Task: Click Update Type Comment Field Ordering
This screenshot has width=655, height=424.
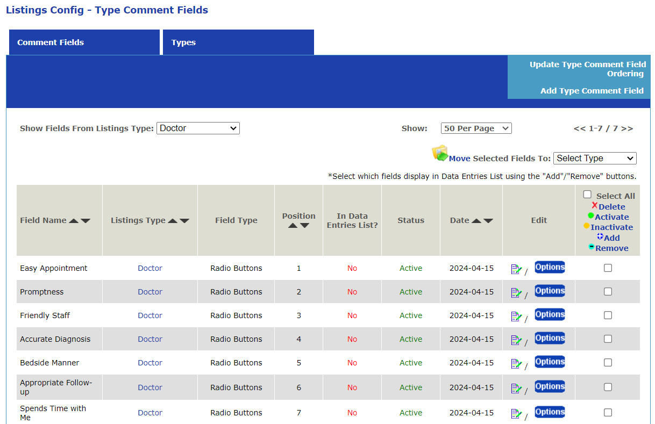Action: click(x=587, y=69)
